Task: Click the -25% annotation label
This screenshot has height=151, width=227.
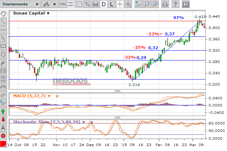Action: click(139, 47)
